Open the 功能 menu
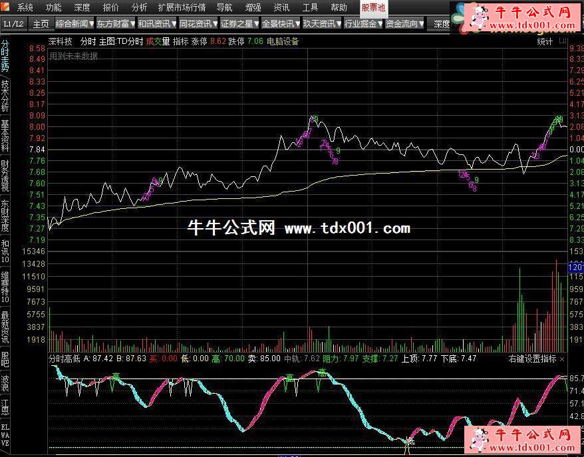The height and width of the screenshot is (457, 584). click(x=53, y=7)
